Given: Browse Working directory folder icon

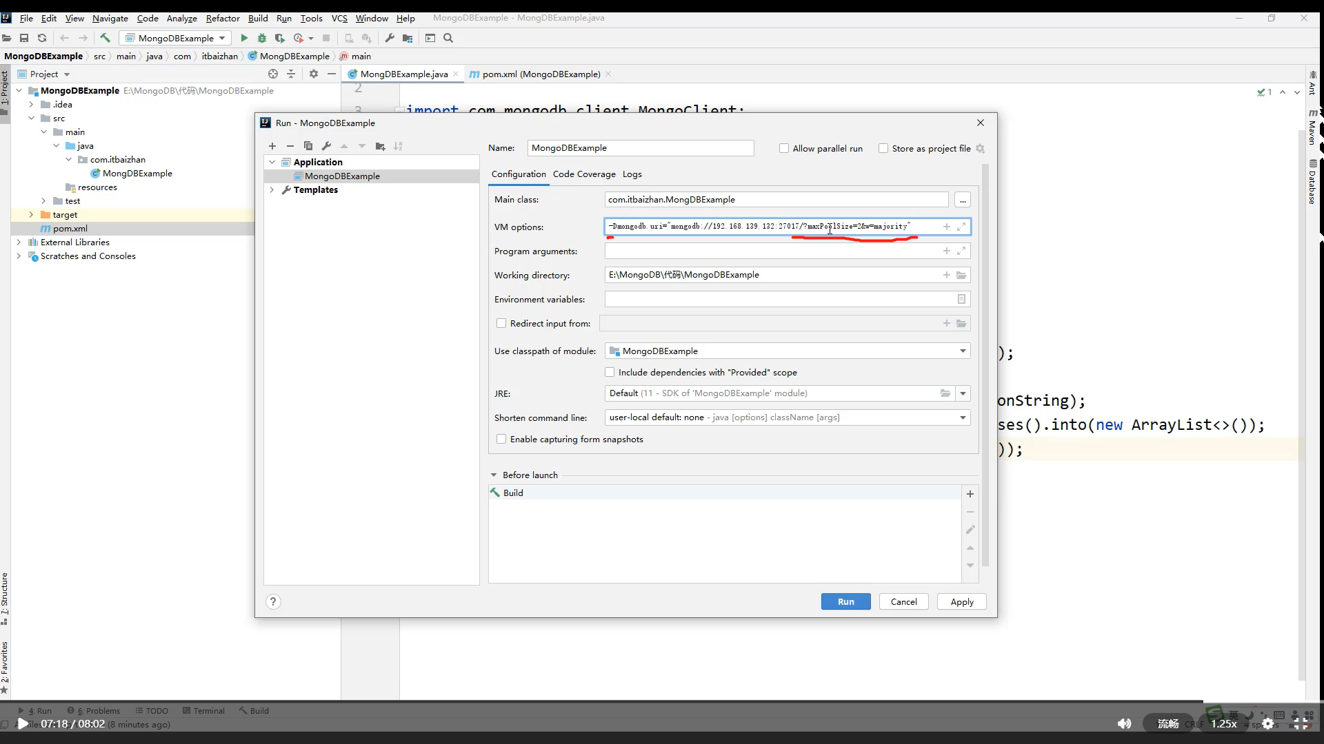Looking at the screenshot, I should [x=961, y=275].
